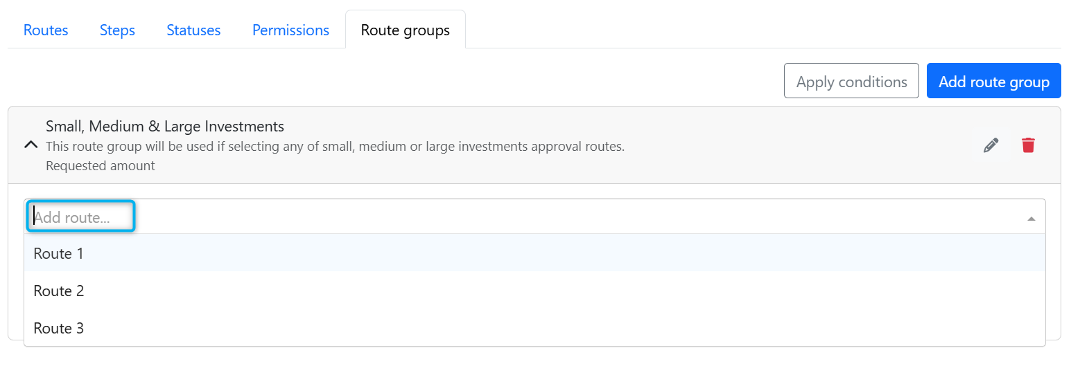Click the route group description text
The width and height of the screenshot is (1071, 366).
(335, 147)
